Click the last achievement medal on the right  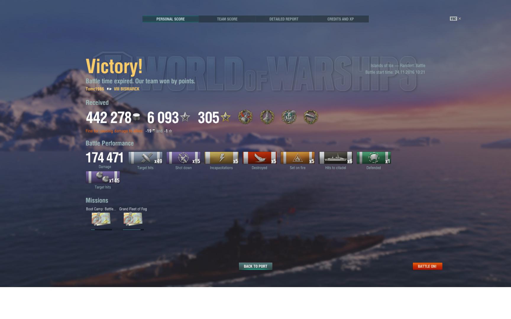[311, 117]
